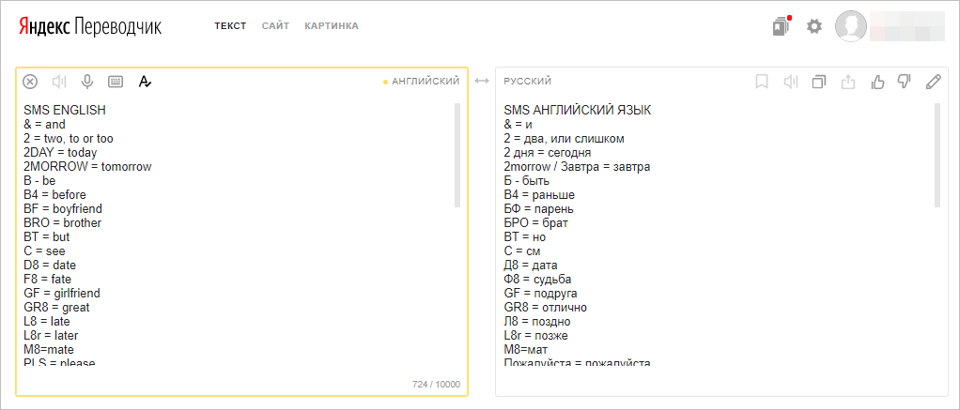This screenshot has width=960, height=410.
Task: Share the translation result
Action: (x=848, y=82)
